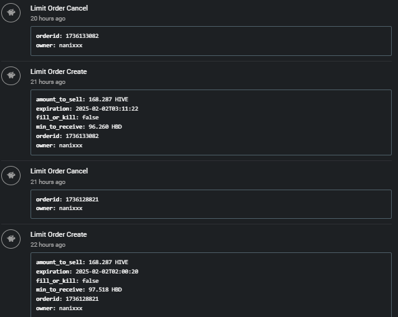The width and height of the screenshot is (398, 317).
Task: Click the piggy icon beside the topmost Limit Order Cancel
Action: pos(11,12)
